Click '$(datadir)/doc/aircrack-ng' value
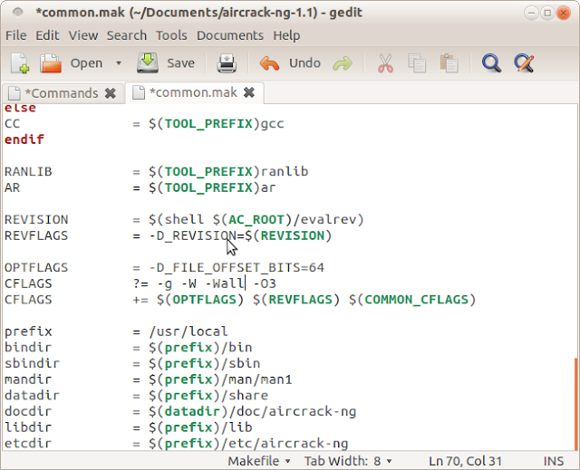 click(x=253, y=412)
